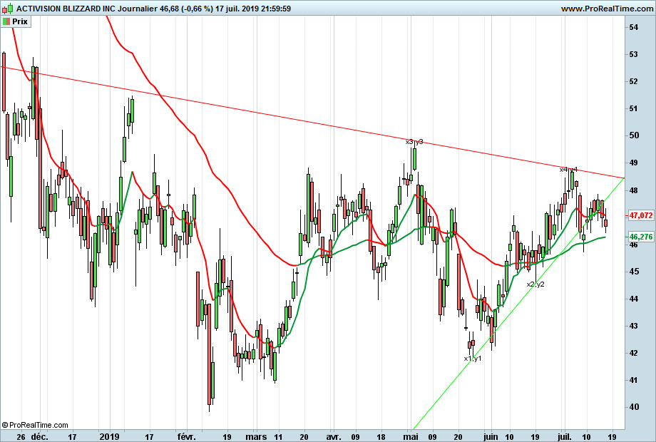
Task: Click the ProRealTime.com copyright text
Action: pyautogui.click(x=35, y=425)
